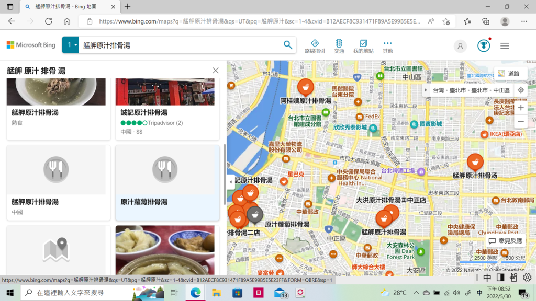Viewport: 536px width, 301px height.
Task: Open the 其他 more options menu
Action: (x=387, y=46)
